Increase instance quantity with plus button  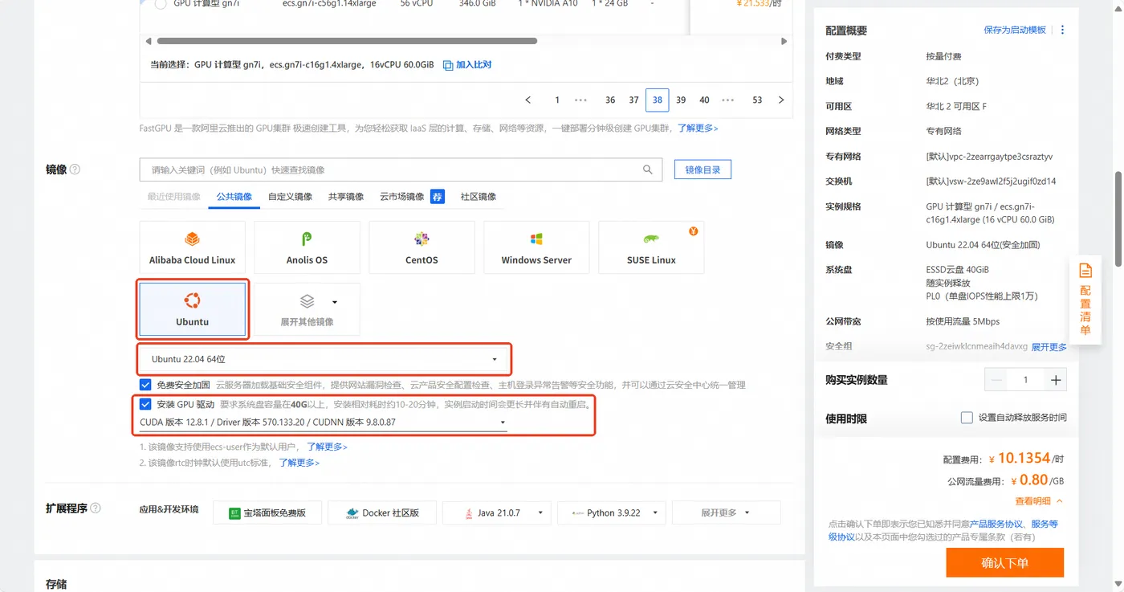(1056, 380)
